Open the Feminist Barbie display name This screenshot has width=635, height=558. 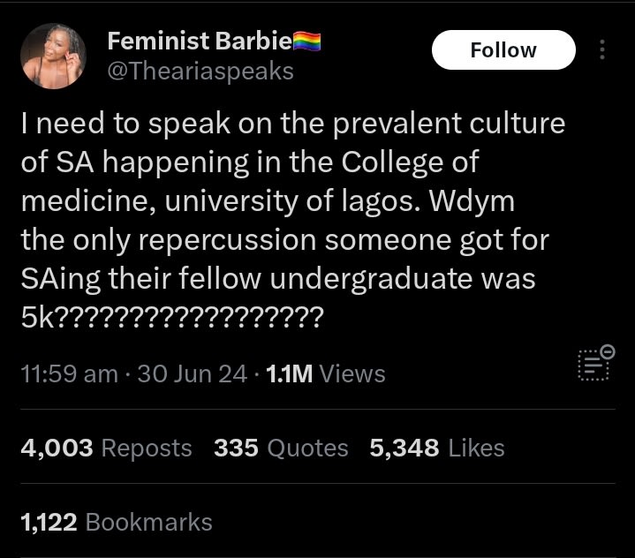coord(199,41)
